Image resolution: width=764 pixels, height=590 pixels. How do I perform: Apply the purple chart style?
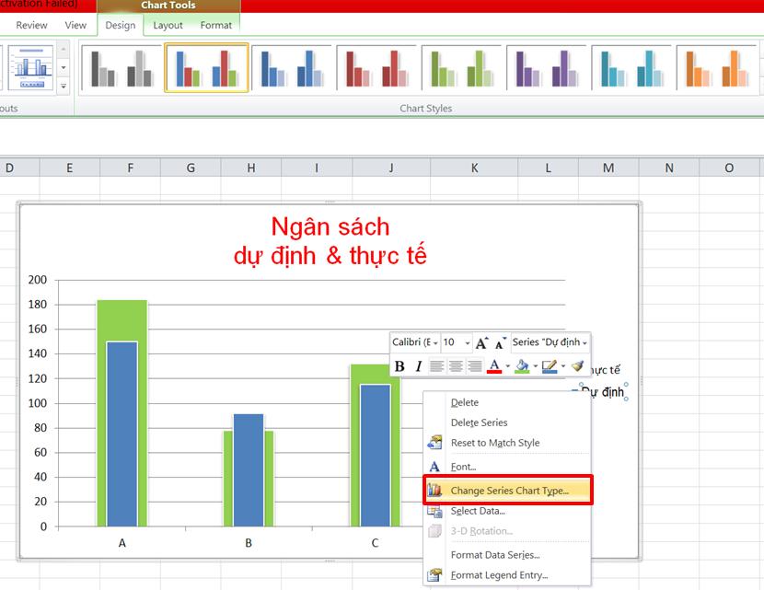pyautogui.click(x=546, y=68)
